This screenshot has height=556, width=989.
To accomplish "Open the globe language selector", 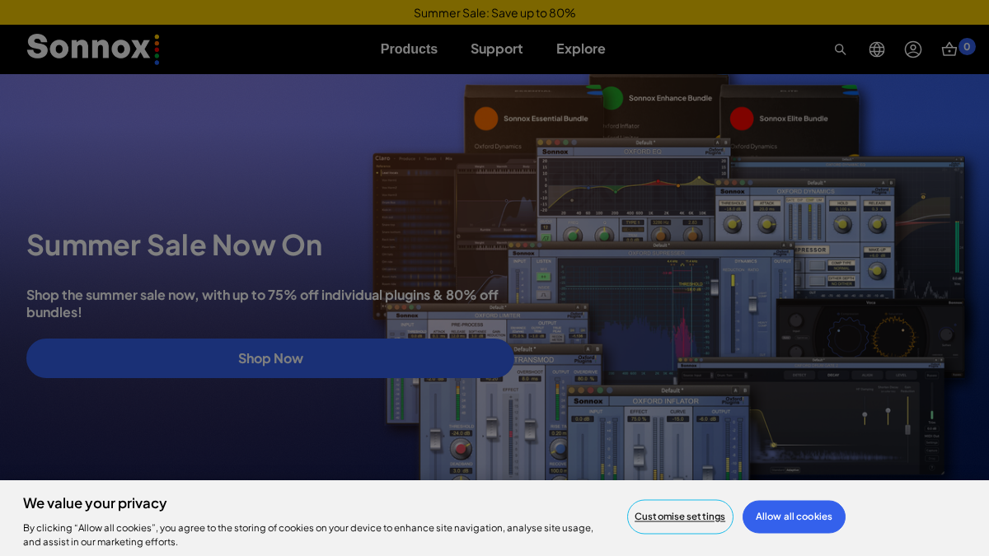I will [x=877, y=49].
